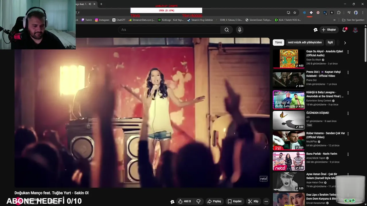Open Ayşe Hatun Önal Çak Bir Selam title
Viewport: 367px width, 206px height.
[321, 176]
